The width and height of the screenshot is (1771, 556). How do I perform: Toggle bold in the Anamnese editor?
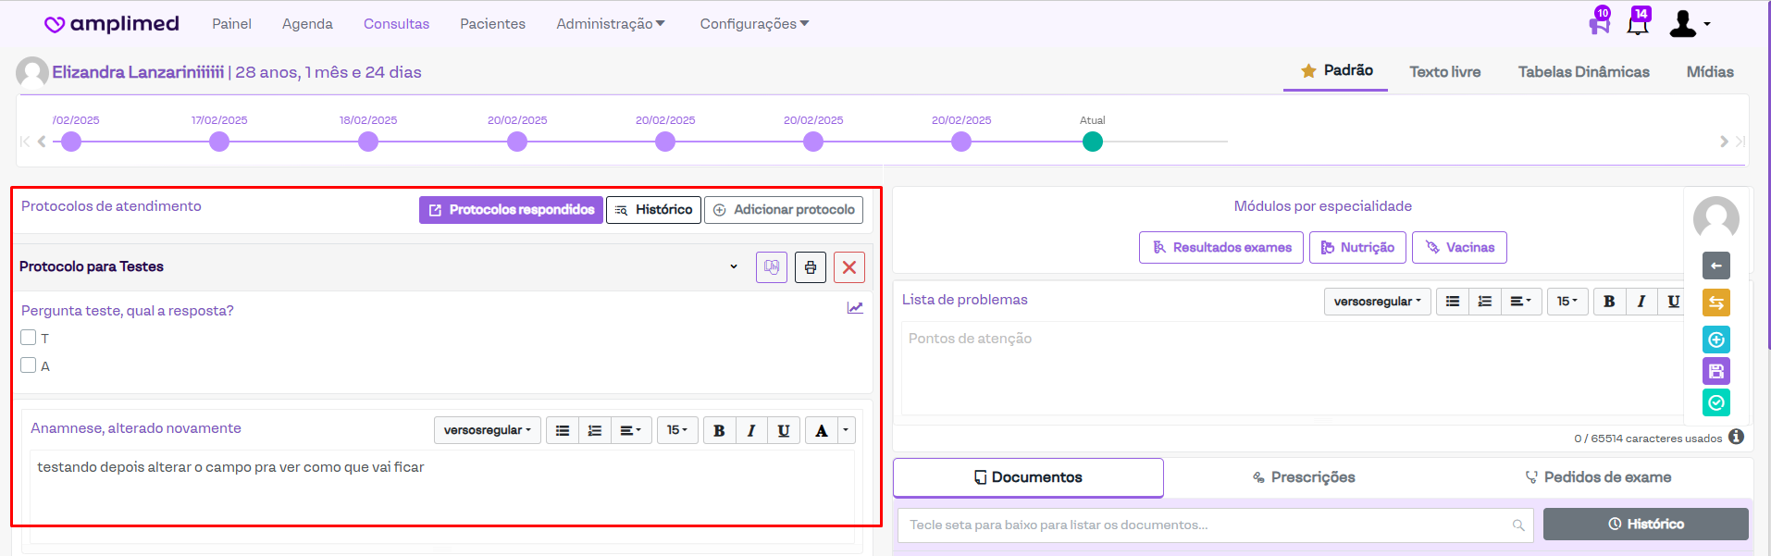tap(719, 430)
